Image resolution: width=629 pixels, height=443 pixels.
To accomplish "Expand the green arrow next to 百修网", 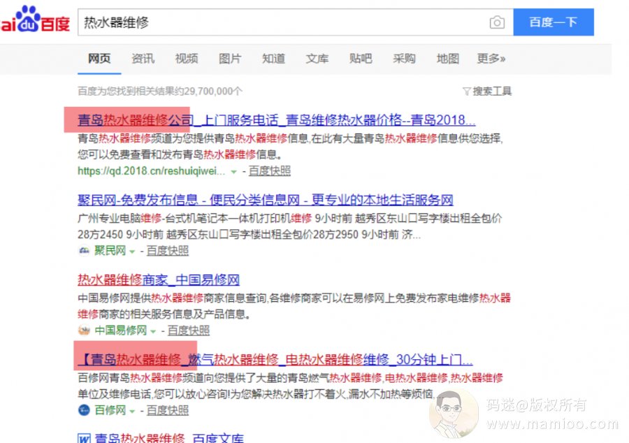I will point(131,411).
